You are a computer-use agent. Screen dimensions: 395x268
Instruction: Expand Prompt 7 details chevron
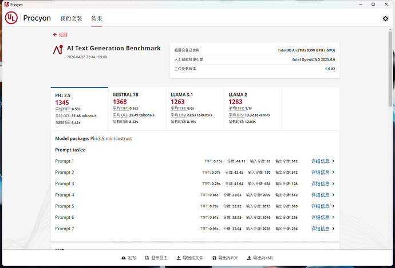(333, 229)
